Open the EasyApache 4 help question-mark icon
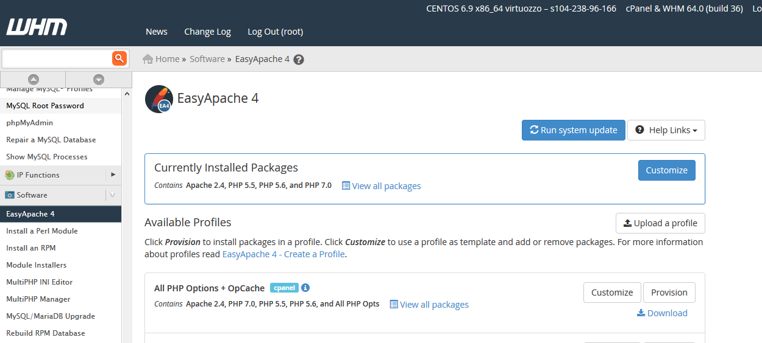 299,60
